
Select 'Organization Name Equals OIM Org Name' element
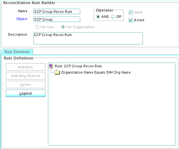tap(96, 73)
